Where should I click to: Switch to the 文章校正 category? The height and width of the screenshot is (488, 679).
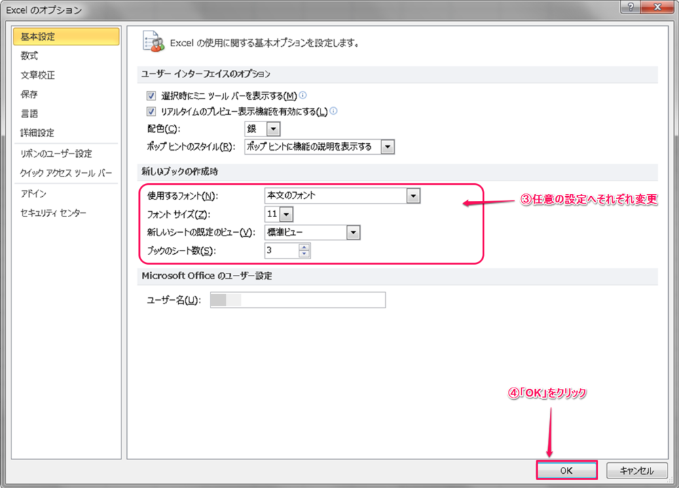[37, 75]
